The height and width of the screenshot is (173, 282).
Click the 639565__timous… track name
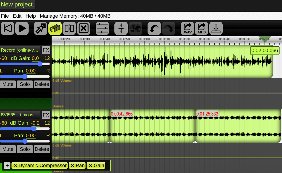[x=20, y=115]
